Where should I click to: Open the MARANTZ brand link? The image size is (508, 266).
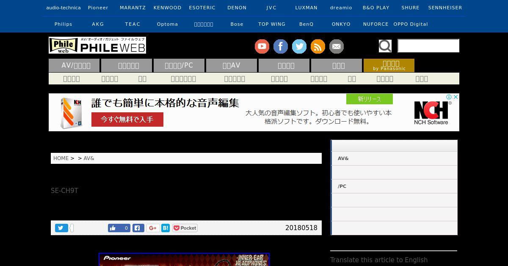click(133, 8)
